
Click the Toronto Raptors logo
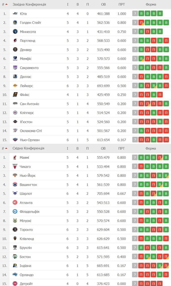click(15, 230)
